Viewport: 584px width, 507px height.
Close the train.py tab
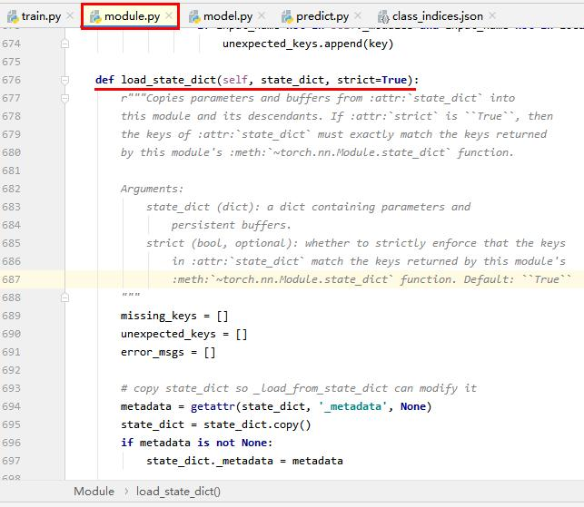[x=70, y=15]
